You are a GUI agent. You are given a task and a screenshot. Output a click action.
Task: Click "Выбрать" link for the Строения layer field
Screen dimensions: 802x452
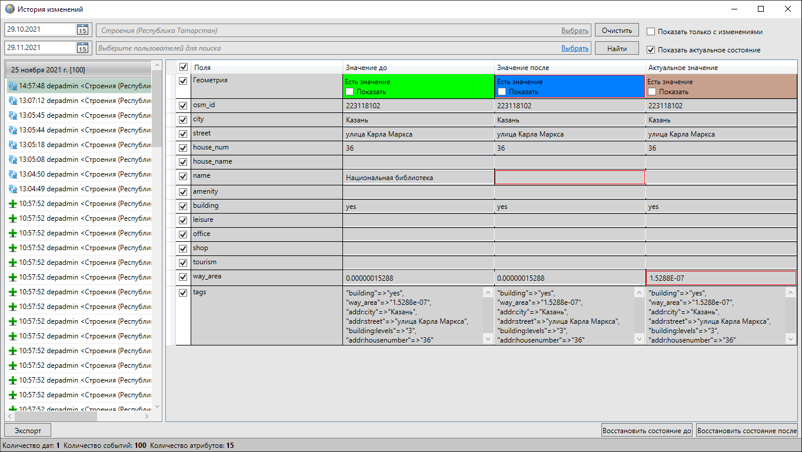[574, 31]
